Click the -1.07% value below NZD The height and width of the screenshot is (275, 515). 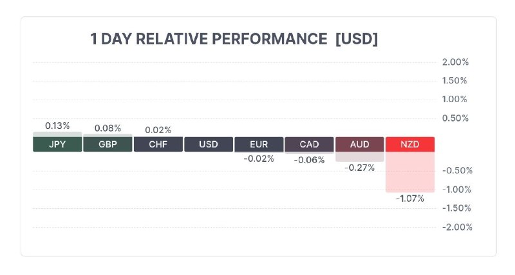409,199
